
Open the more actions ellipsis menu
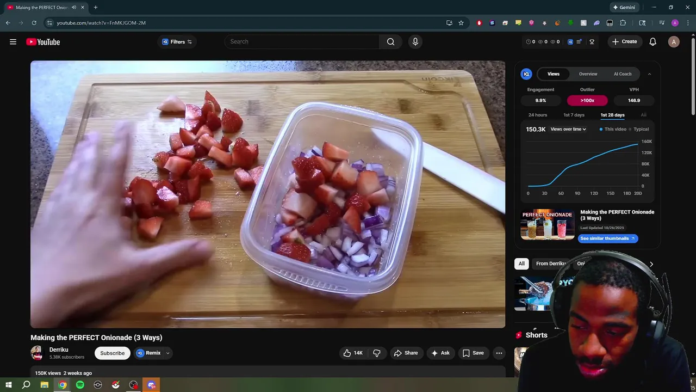click(x=499, y=353)
